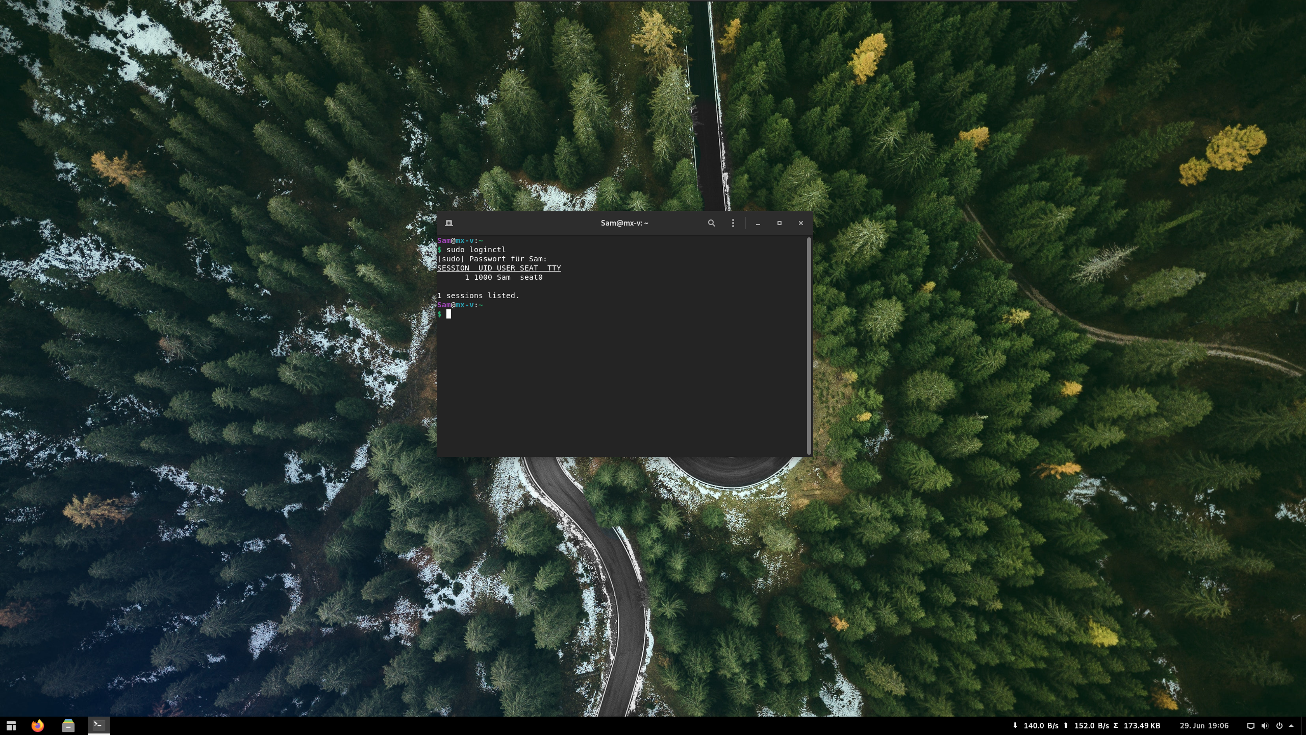Launch Firefox from the taskbar
Screen dimensions: 1306x735
click(x=38, y=725)
